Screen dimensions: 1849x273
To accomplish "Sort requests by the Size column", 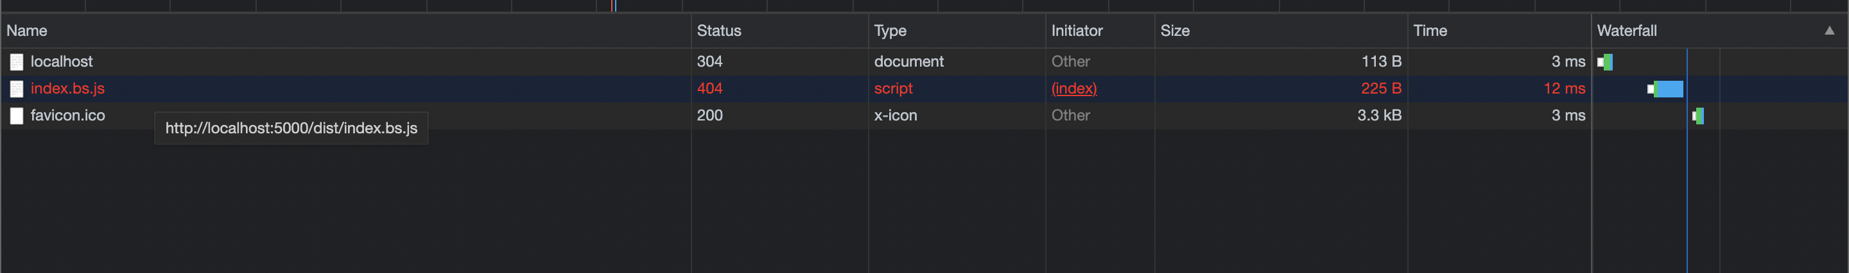I will (1281, 31).
